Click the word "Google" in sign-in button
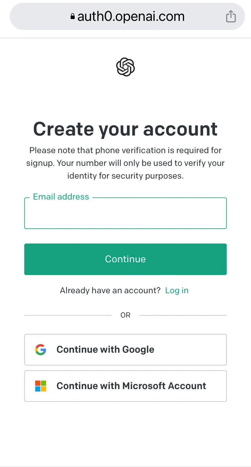The height and width of the screenshot is (467, 251). pos(138,350)
